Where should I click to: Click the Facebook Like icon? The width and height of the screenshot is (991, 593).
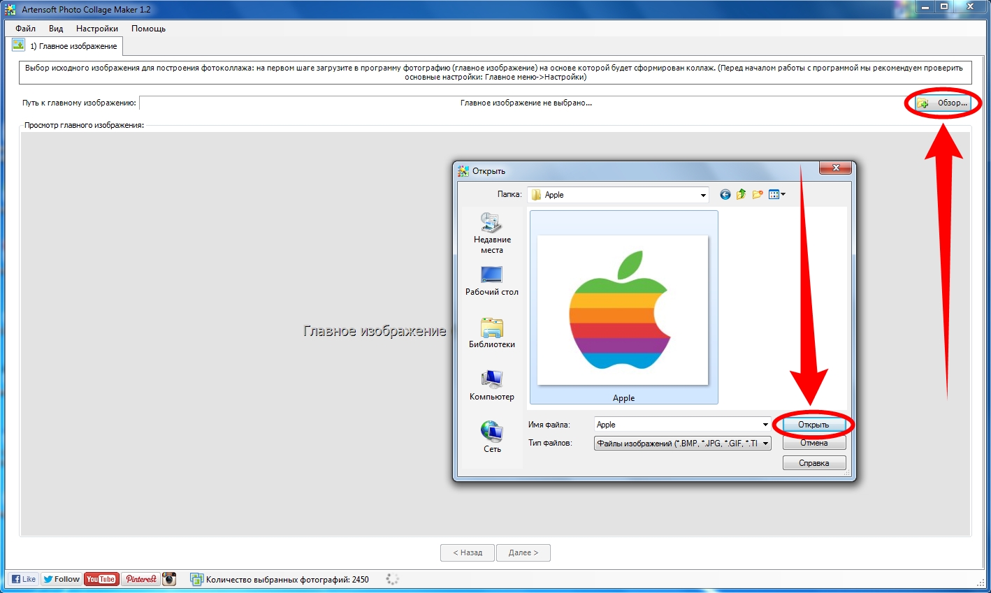pyautogui.click(x=23, y=579)
